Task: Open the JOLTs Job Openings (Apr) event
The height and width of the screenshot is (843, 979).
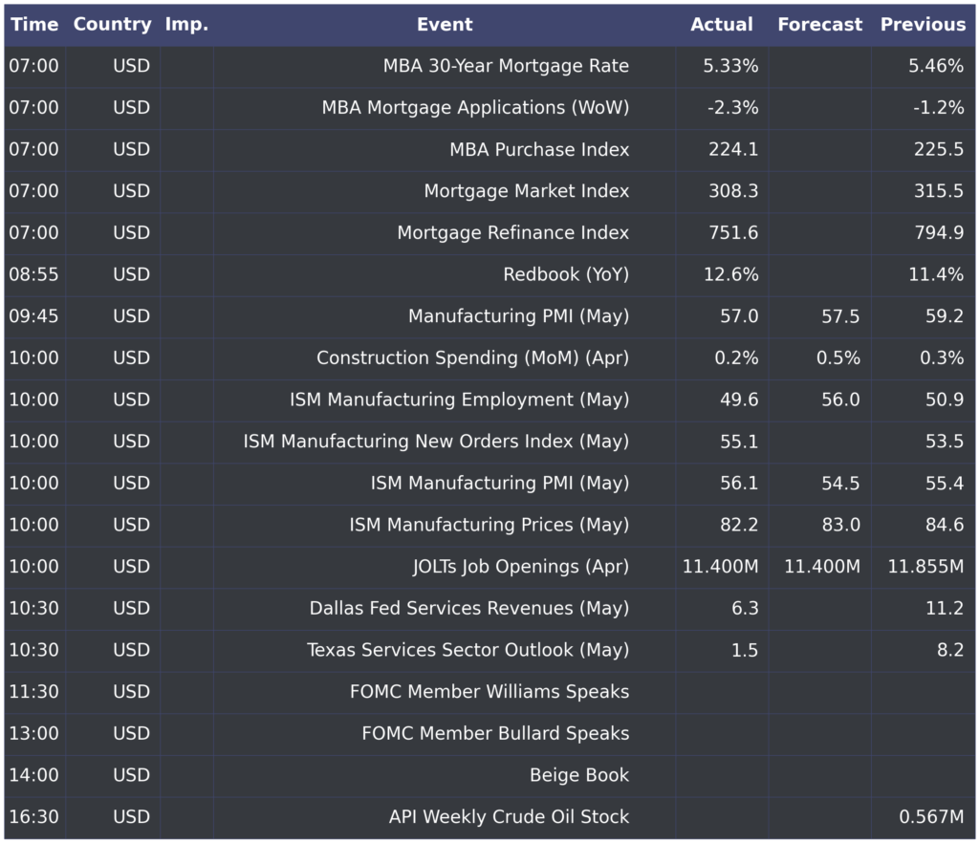Action: [x=520, y=567]
